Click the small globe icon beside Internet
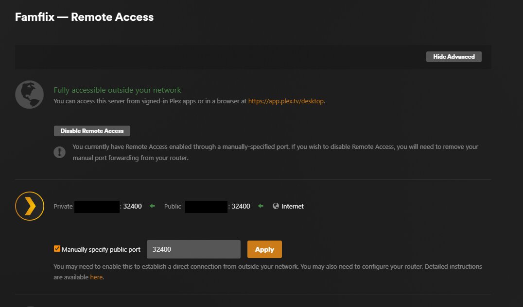 pos(276,206)
